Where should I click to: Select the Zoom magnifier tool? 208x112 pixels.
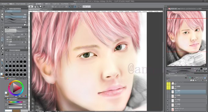[2, 12]
